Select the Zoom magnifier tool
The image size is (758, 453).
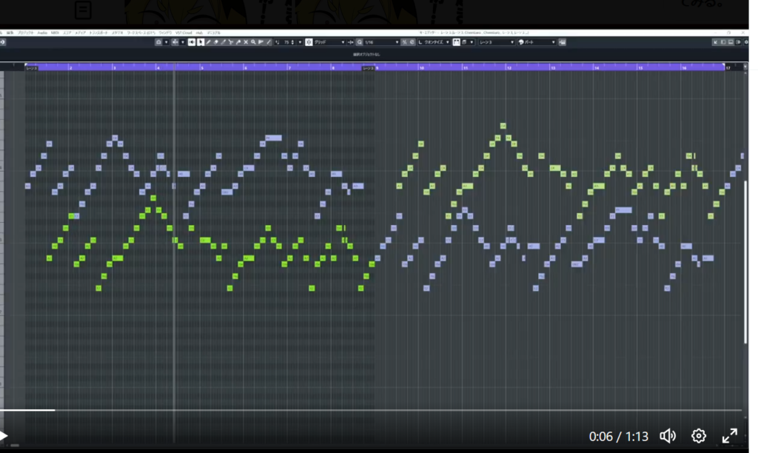coord(253,42)
